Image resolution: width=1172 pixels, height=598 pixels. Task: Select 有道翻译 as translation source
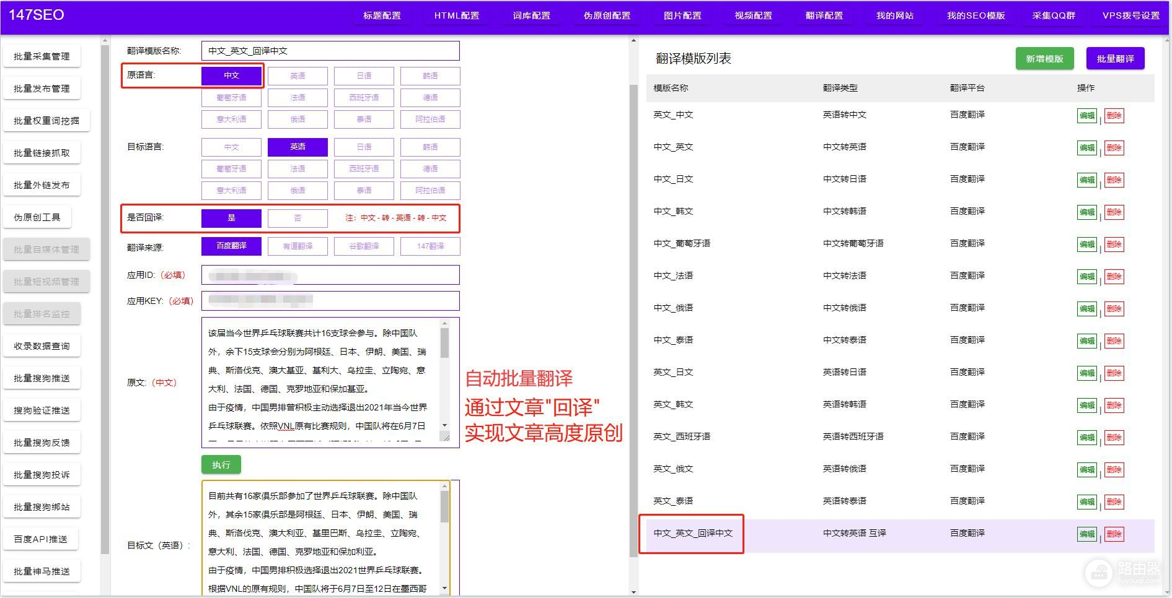[x=297, y=246]
